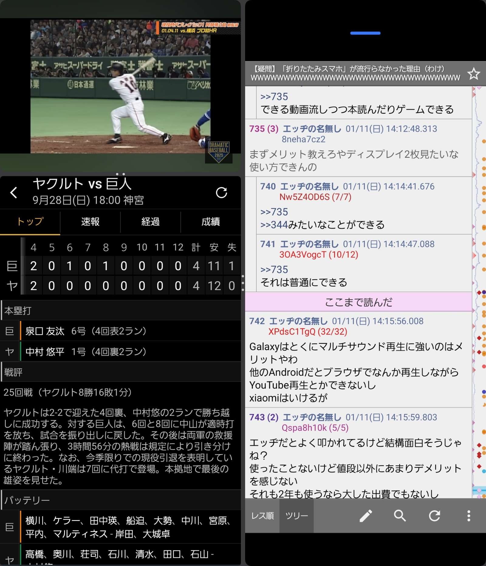Screen dimensions: 486x566
Task: Open the three-dot overflow menu
Action: [469, 516]
